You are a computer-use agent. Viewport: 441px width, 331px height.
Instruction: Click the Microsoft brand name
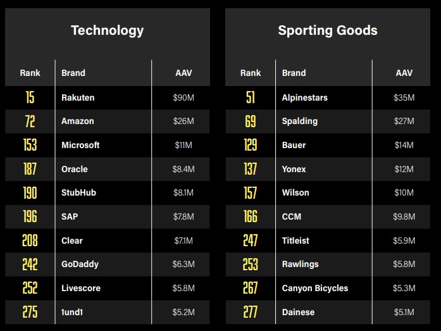[x=80, y=145]
